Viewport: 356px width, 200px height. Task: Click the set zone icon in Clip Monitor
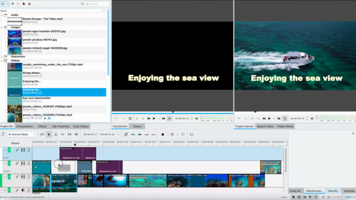[x=130, y=118]
